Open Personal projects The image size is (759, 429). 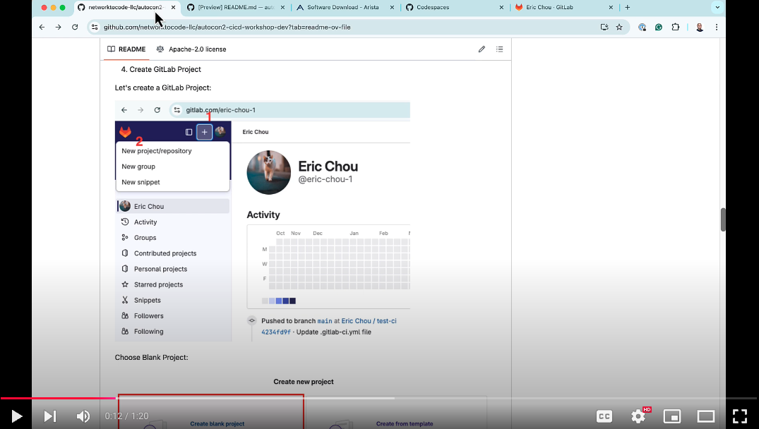click(x=160, y=269)
